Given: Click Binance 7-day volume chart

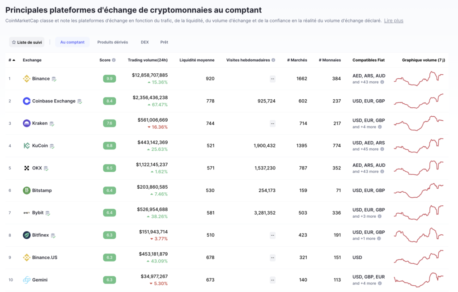Looking at the screenshot, I should pyautogui.click(x=419, y=79).
